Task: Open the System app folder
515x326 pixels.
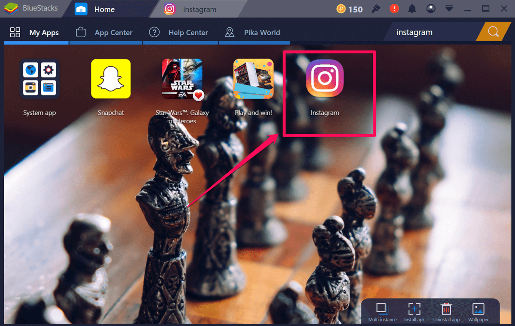Action: point(39,79)
